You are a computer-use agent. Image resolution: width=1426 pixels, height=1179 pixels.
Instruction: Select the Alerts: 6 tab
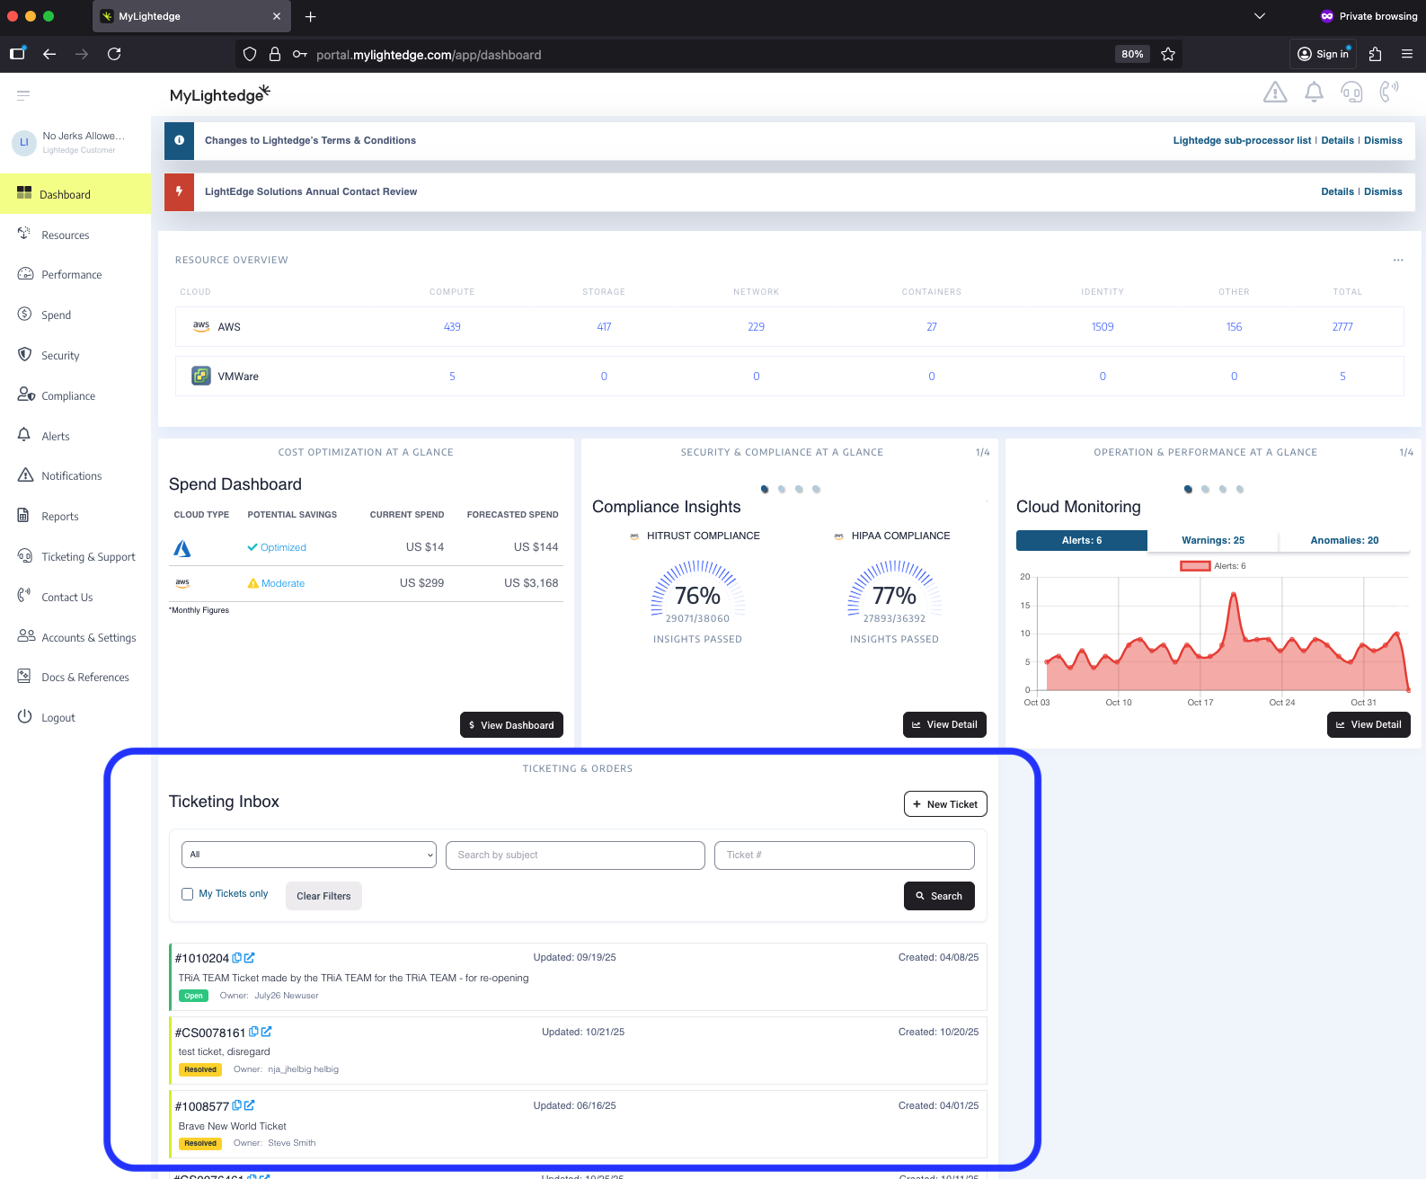pos(1082,540)
